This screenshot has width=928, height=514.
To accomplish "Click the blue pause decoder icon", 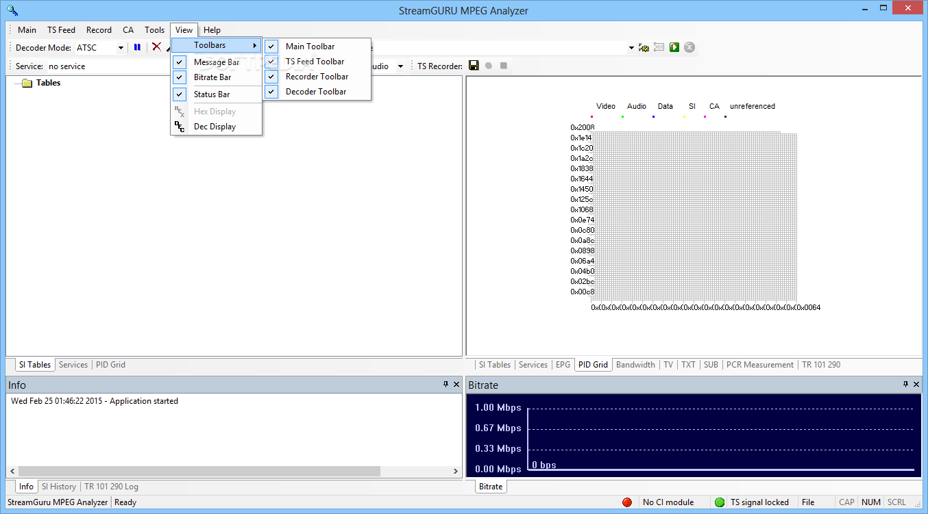I will point(137,47).
